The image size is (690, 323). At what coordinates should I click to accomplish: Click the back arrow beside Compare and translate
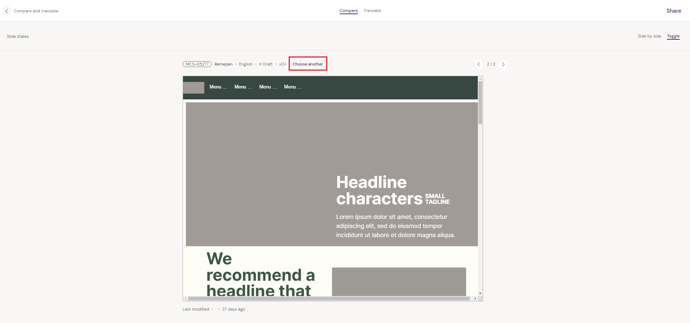tap(7, 11)
